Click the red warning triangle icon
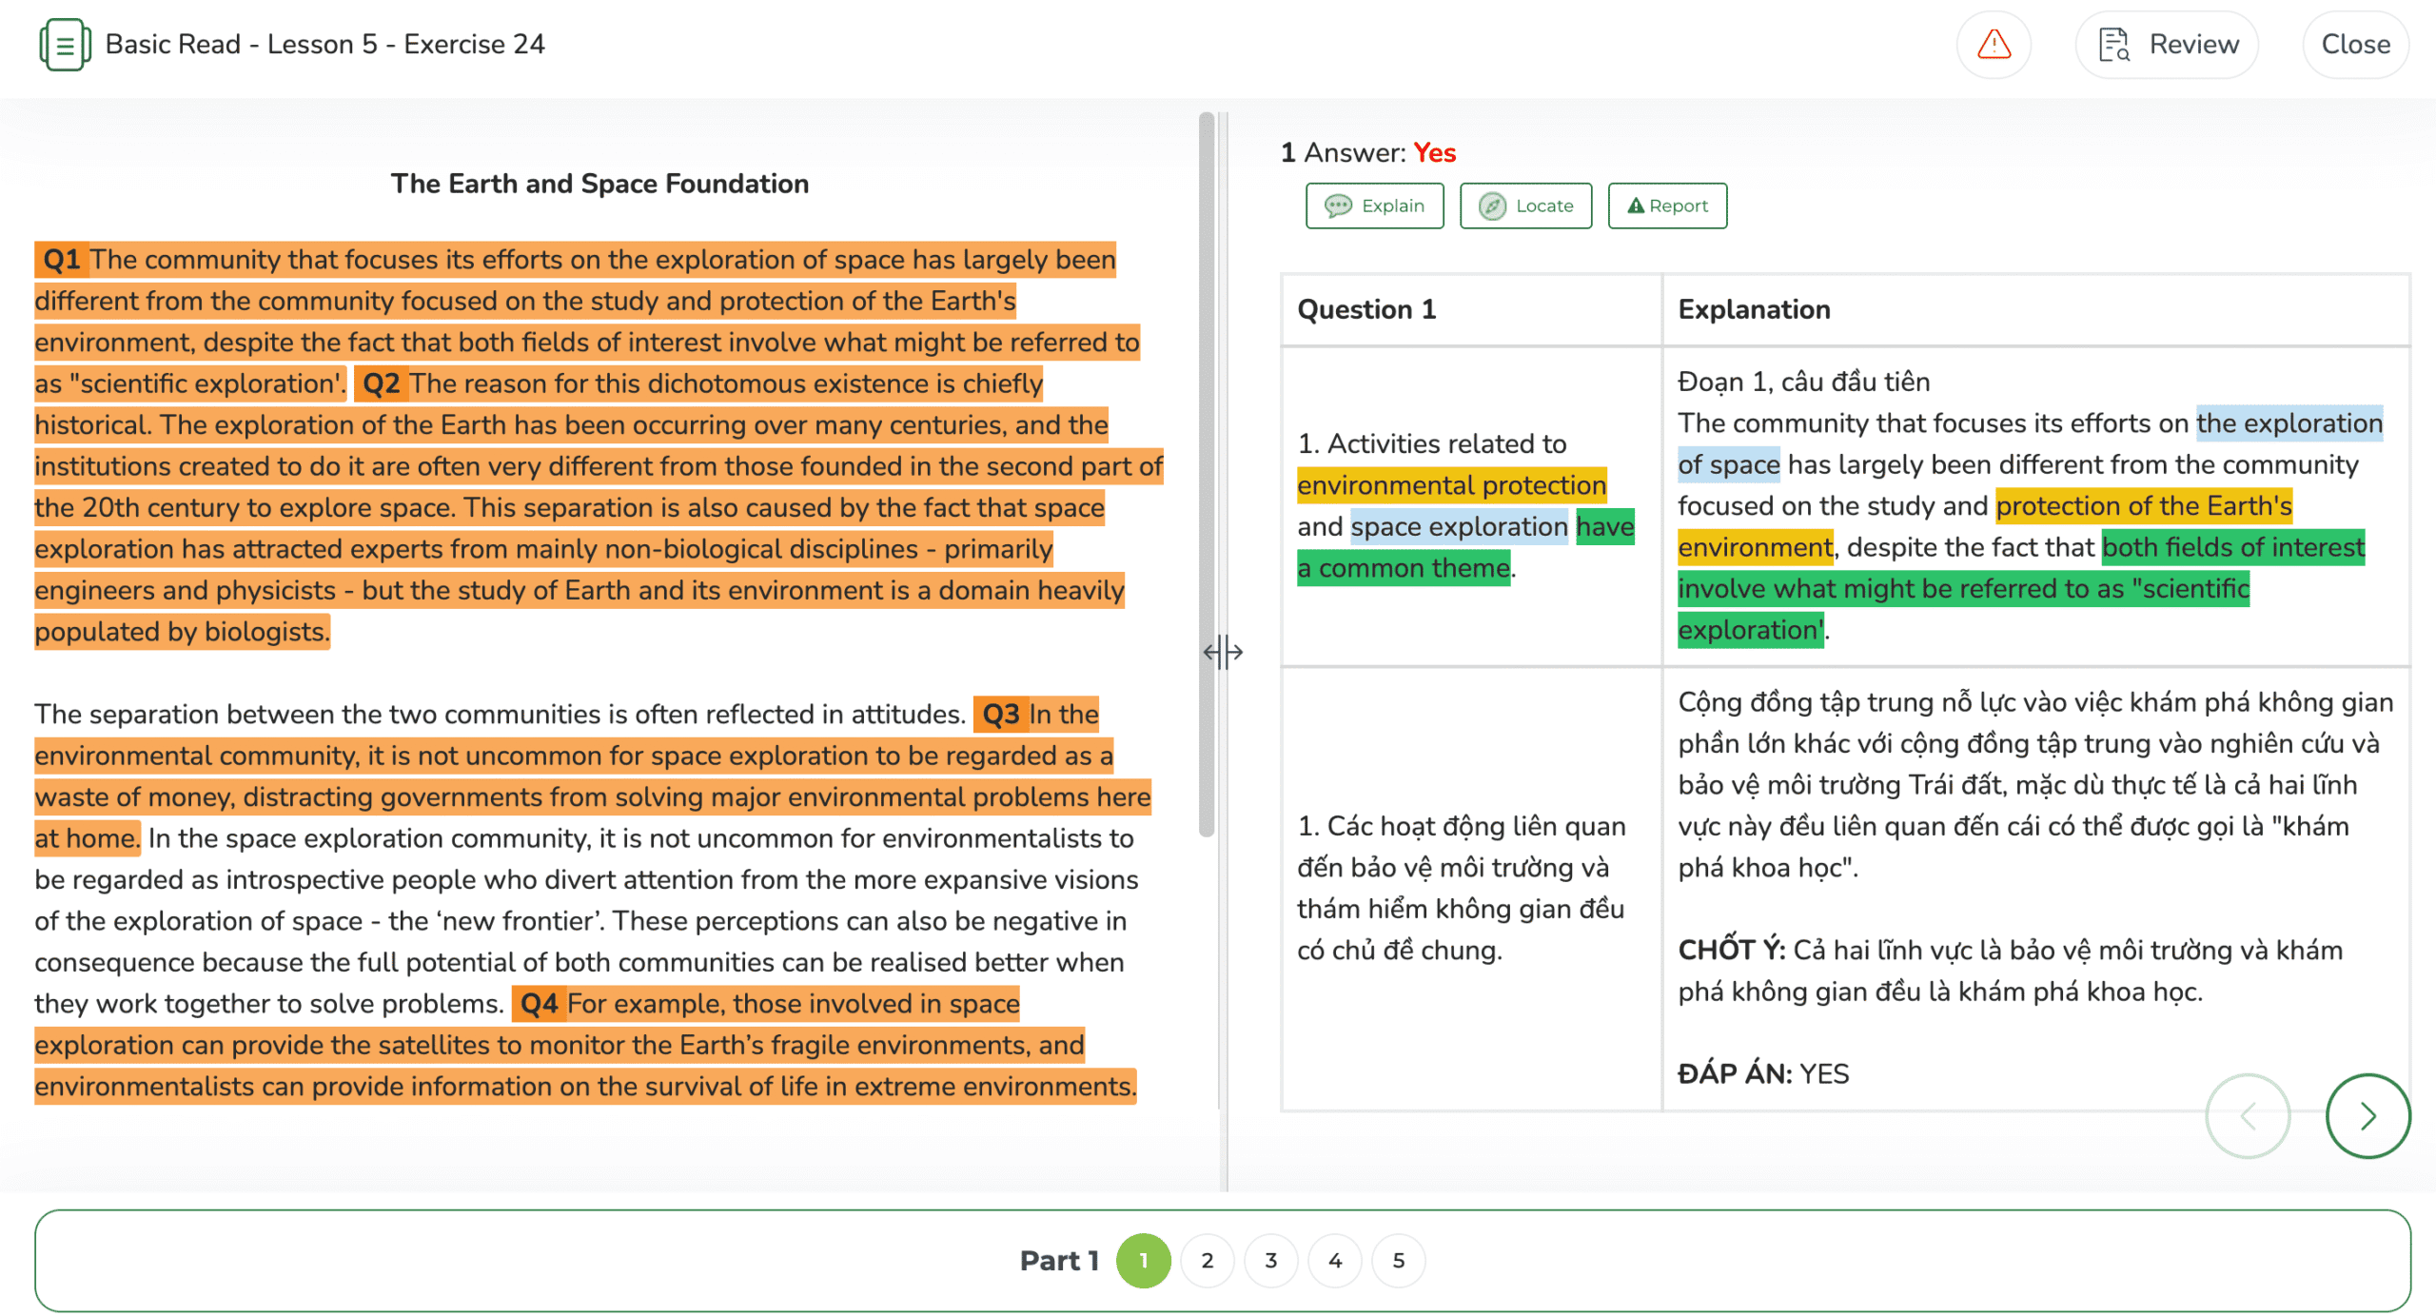The image size is (2436, 1316). click(x=1994, y=44)
